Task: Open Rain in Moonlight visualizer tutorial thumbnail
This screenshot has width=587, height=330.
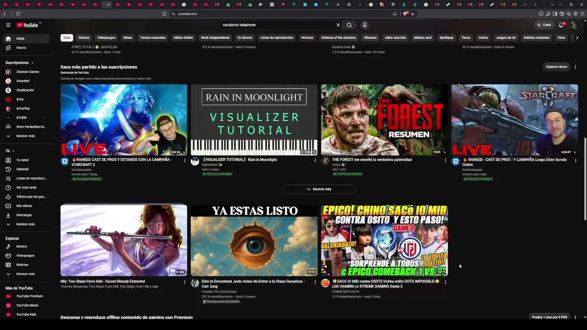Action: (254, 120)
